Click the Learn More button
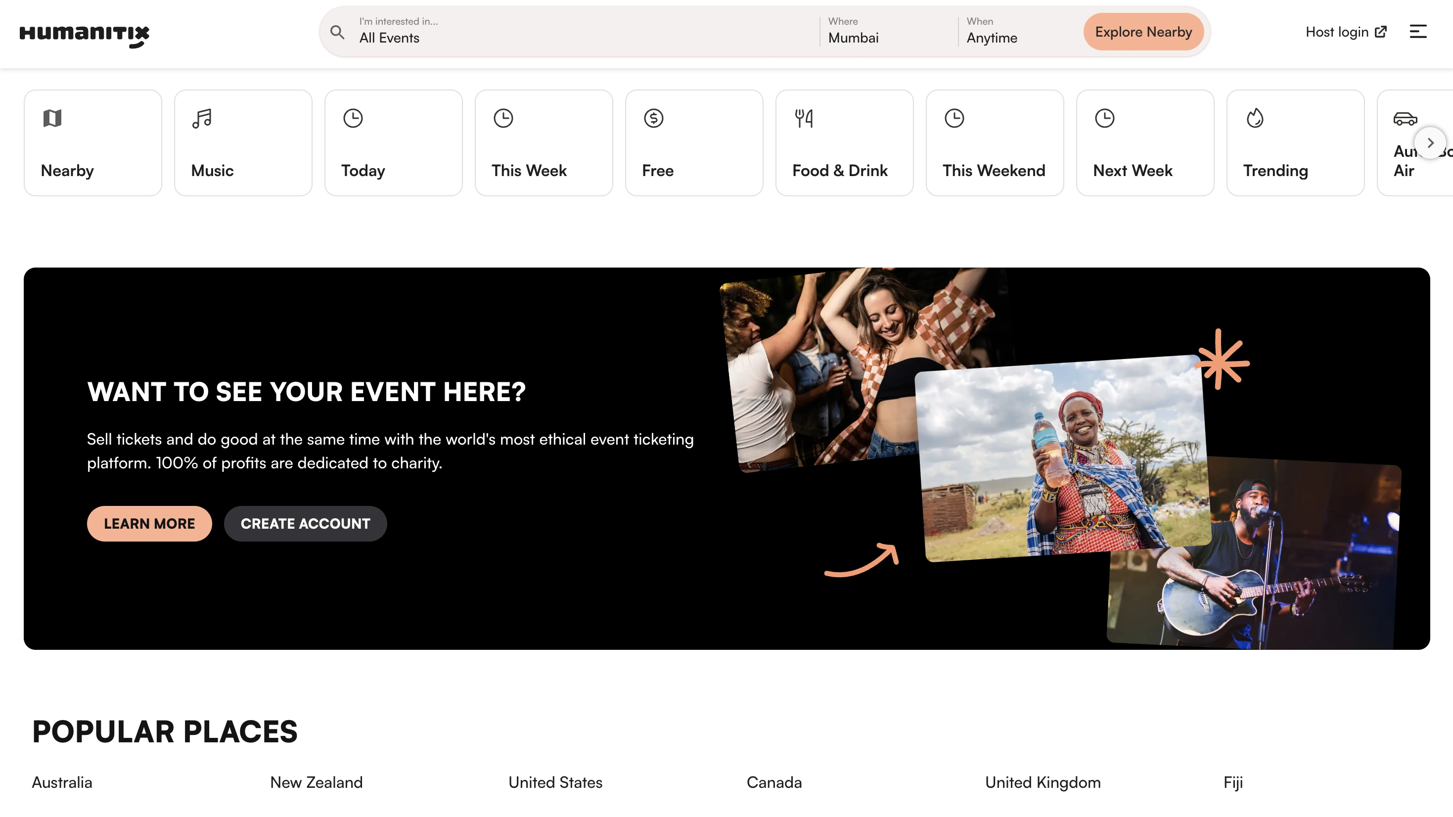Screen dimensions: 1453x817 149,524
